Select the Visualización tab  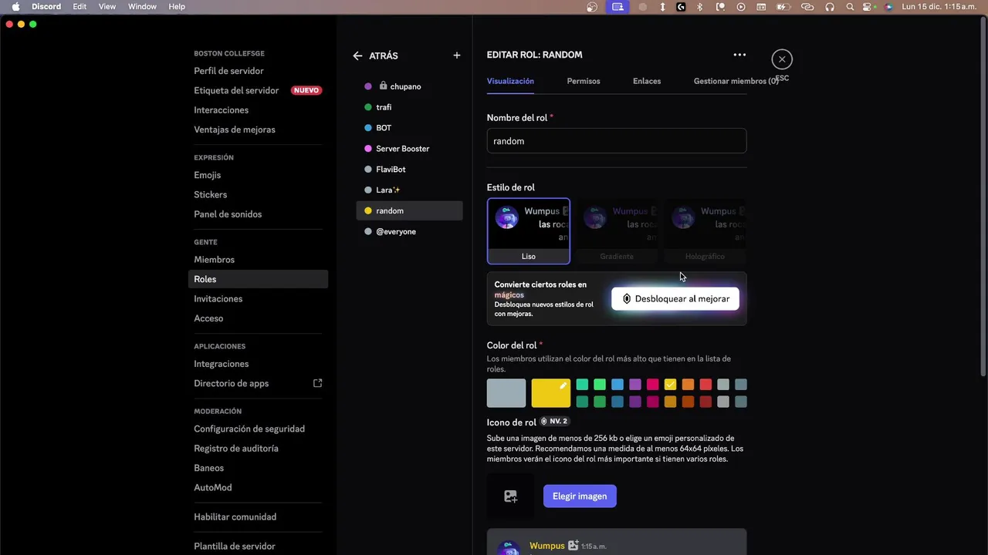tap(510, 81)
